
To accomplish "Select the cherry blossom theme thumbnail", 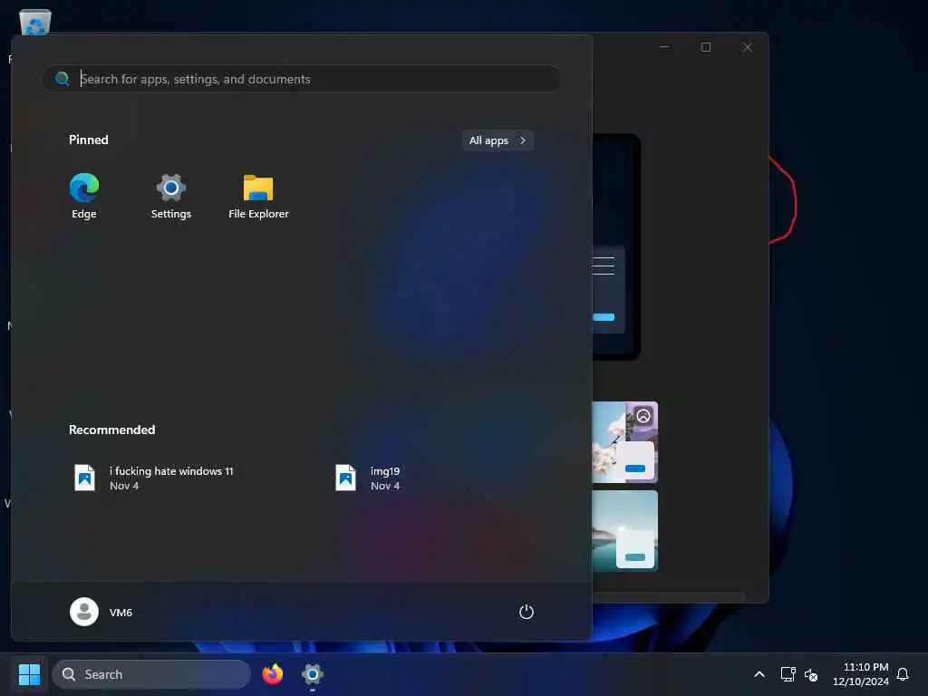I will [x=625, y=442].
